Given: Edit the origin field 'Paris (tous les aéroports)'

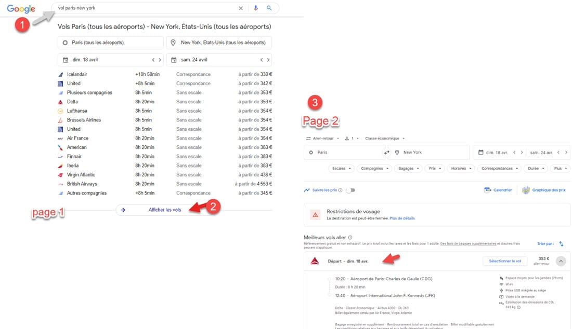Looking at the screenshot, I should tap(111, 43).
